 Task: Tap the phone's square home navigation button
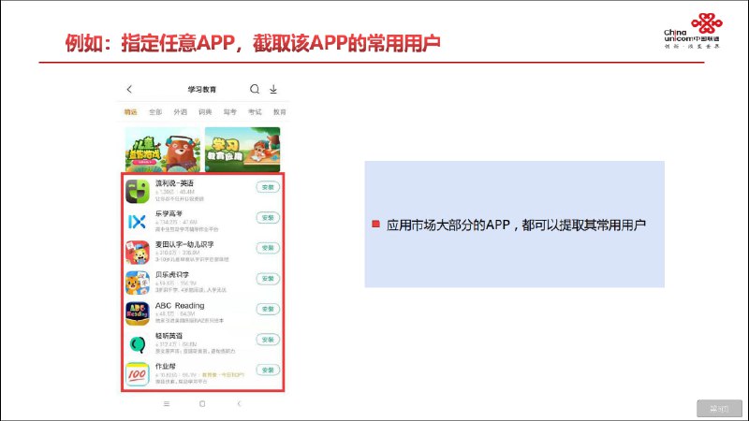point(202,403)
